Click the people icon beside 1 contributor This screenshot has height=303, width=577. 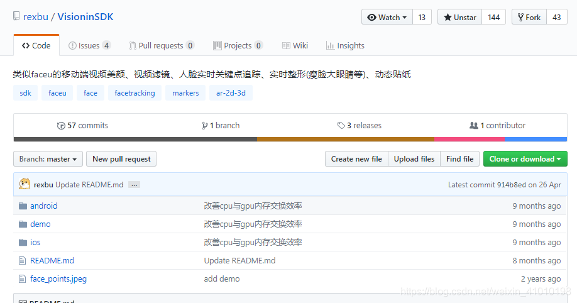pyautogui.click(x=473, y=126)
